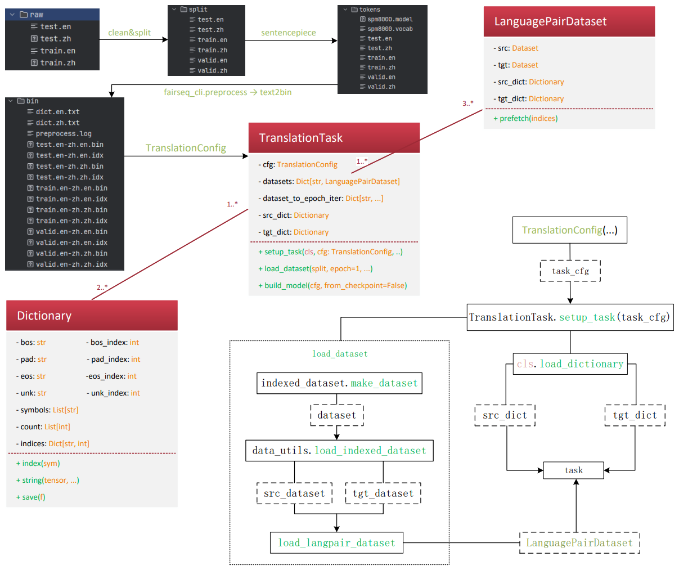Click file icon beside train.en in split folder
Viewport: 679px width, 570px height.
(192, 40)
